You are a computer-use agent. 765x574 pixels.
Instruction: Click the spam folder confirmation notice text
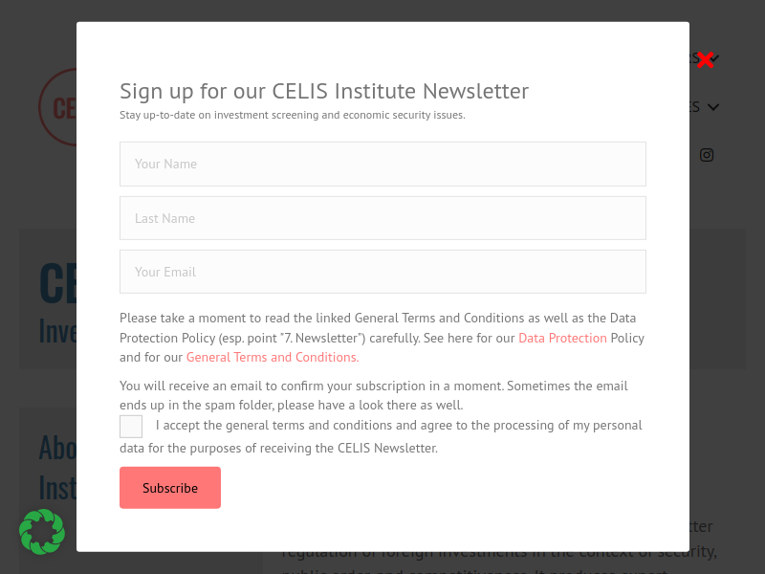point(373,395)
